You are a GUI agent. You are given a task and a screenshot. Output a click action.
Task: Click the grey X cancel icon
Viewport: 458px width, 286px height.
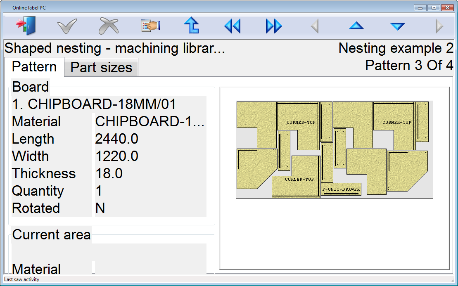[109, 26]
